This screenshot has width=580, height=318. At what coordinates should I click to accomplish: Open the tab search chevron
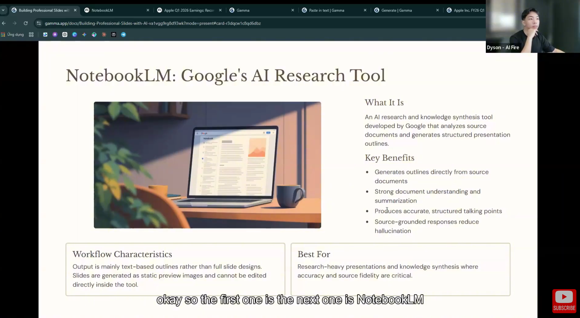[3, 10]
